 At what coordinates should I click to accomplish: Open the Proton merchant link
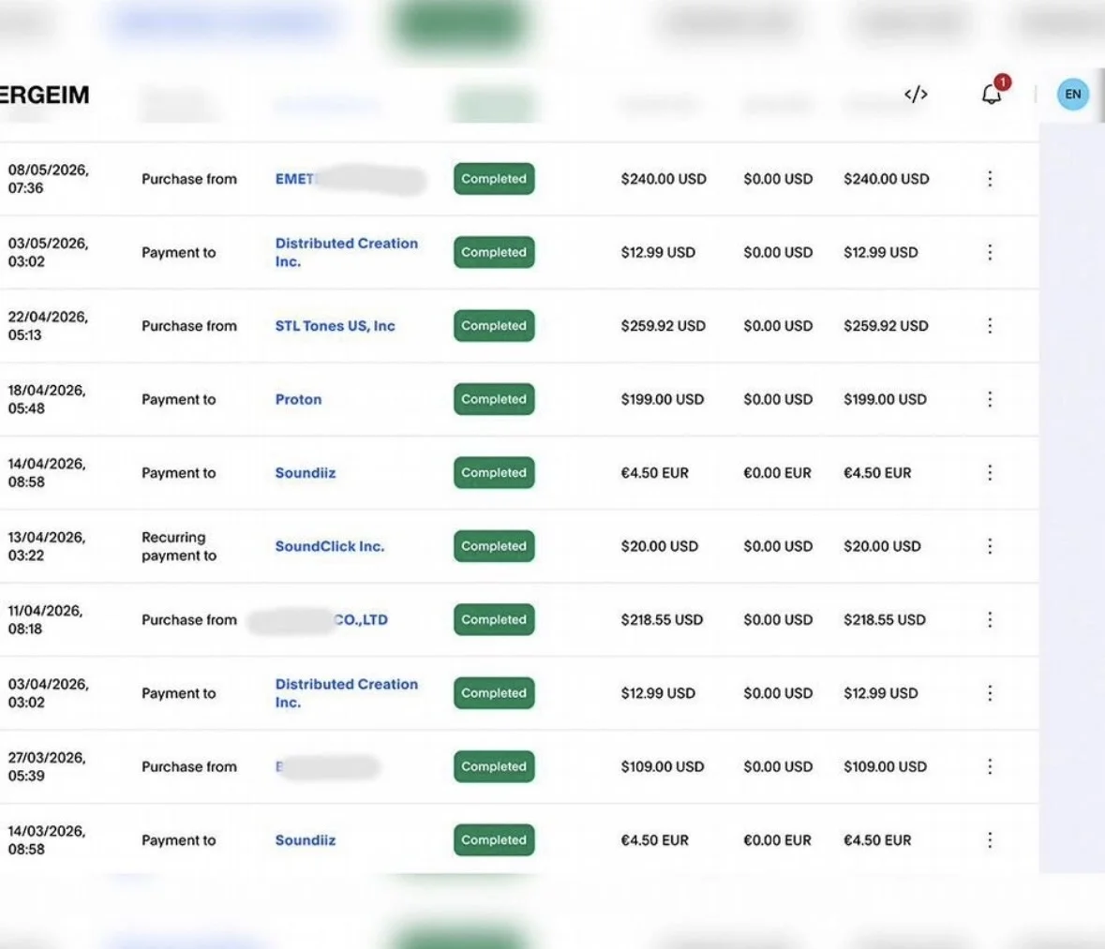(x=298, y=399)
